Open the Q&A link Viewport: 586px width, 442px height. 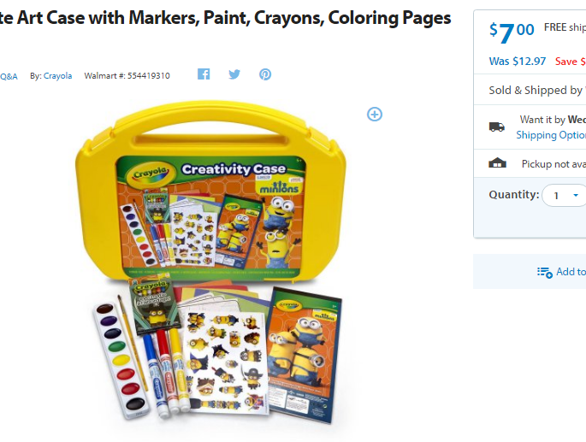(9, 77)
